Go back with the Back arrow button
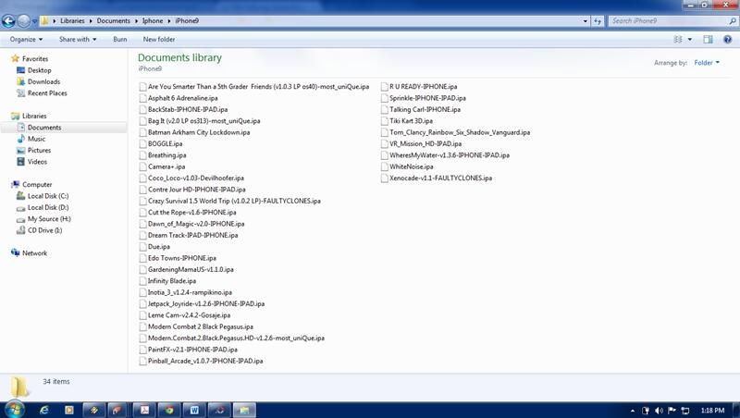 pos(8,20)
